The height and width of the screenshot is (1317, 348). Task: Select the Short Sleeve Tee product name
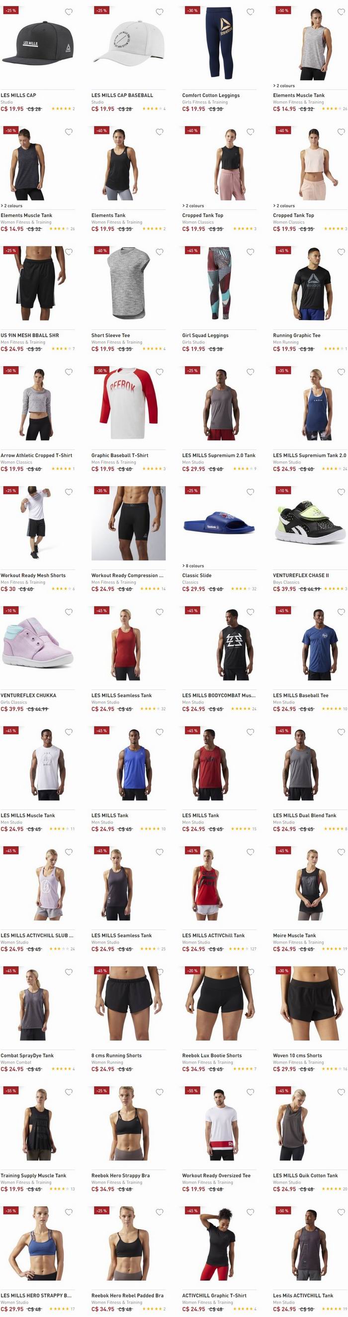click(x=111, y=336)
